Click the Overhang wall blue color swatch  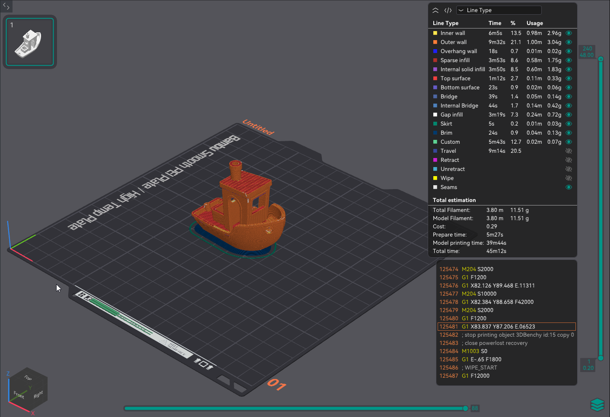435,51
